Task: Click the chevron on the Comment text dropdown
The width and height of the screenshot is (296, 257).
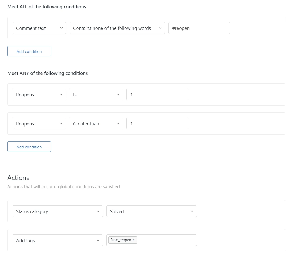Action: (x=61, y=28)
